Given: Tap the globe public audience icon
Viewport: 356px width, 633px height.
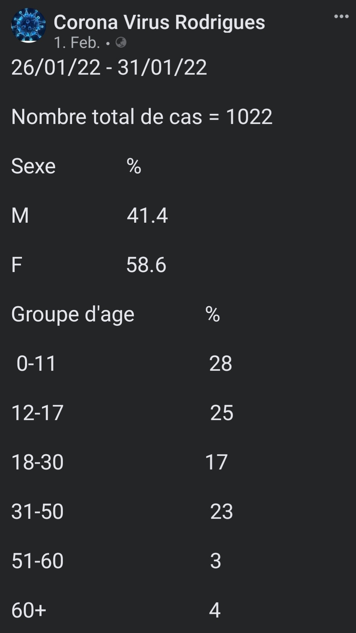Looking at the screenshot, I should 121,43.
